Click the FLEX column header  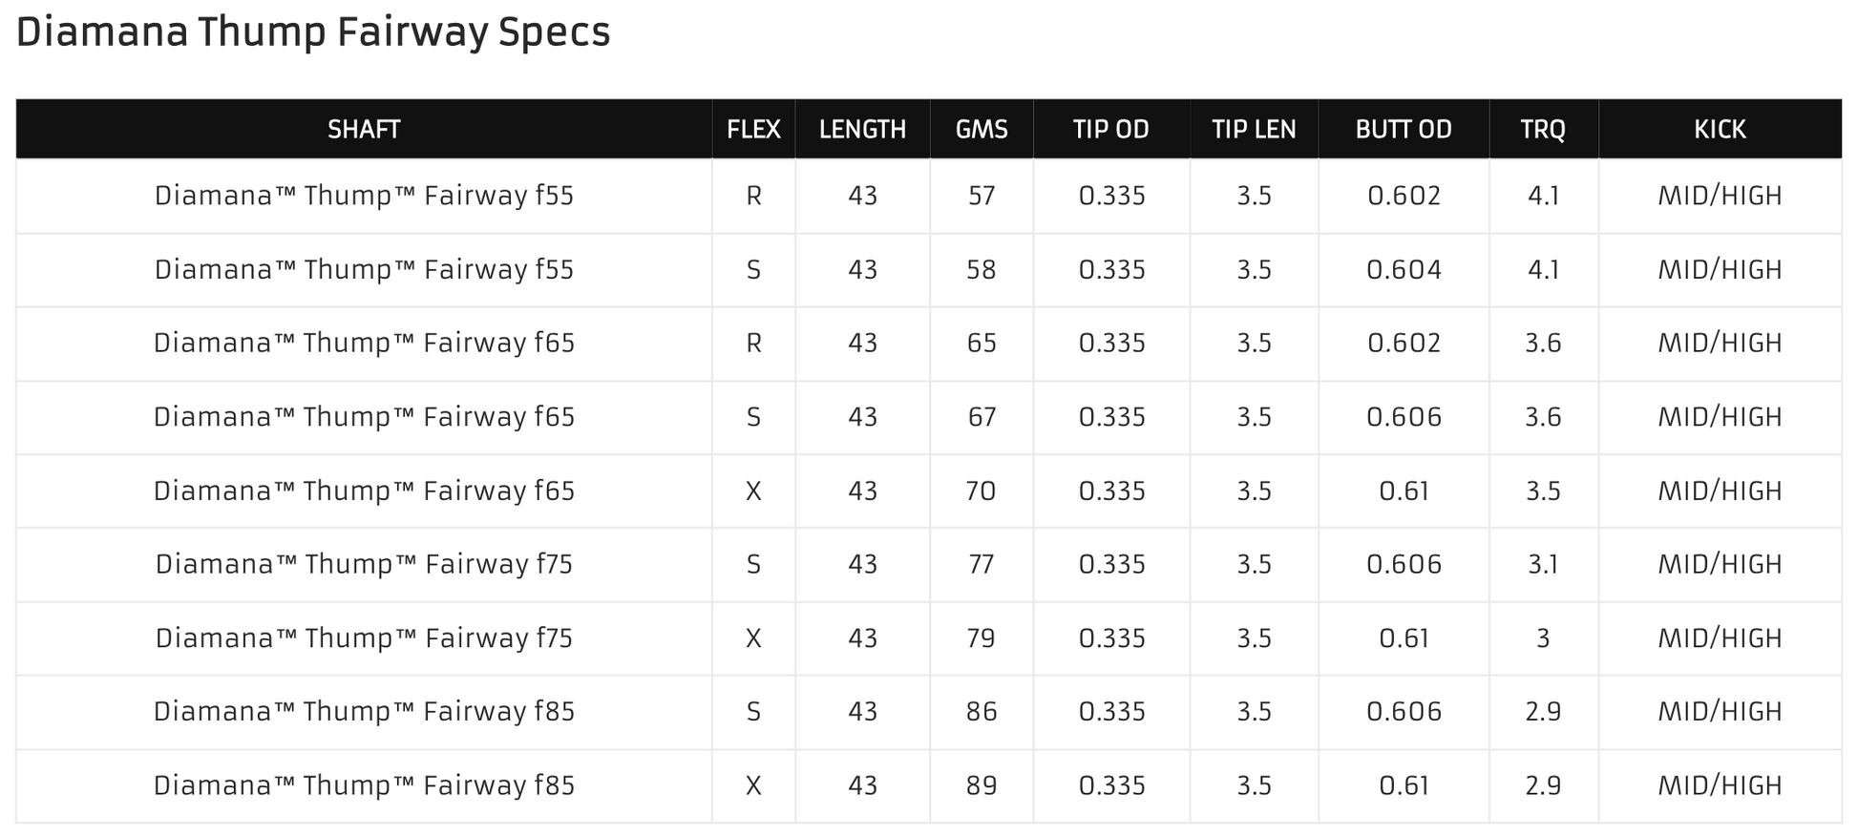pos(753,129)
